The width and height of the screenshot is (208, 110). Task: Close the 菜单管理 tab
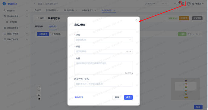[x=58, y=10]
